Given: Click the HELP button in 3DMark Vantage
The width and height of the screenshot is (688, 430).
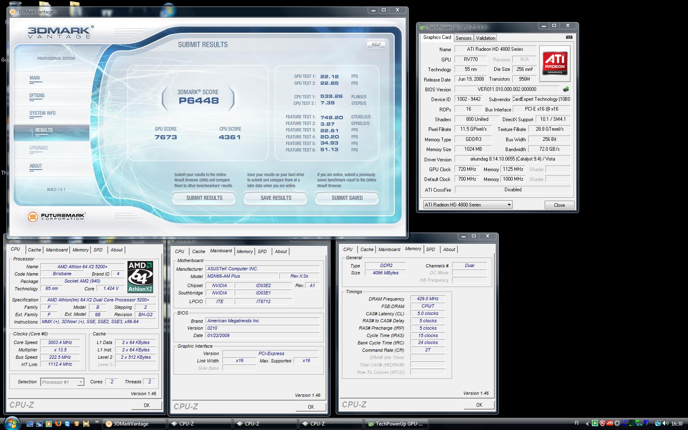Looking at the screenshot, I should [x=376, y=44].
